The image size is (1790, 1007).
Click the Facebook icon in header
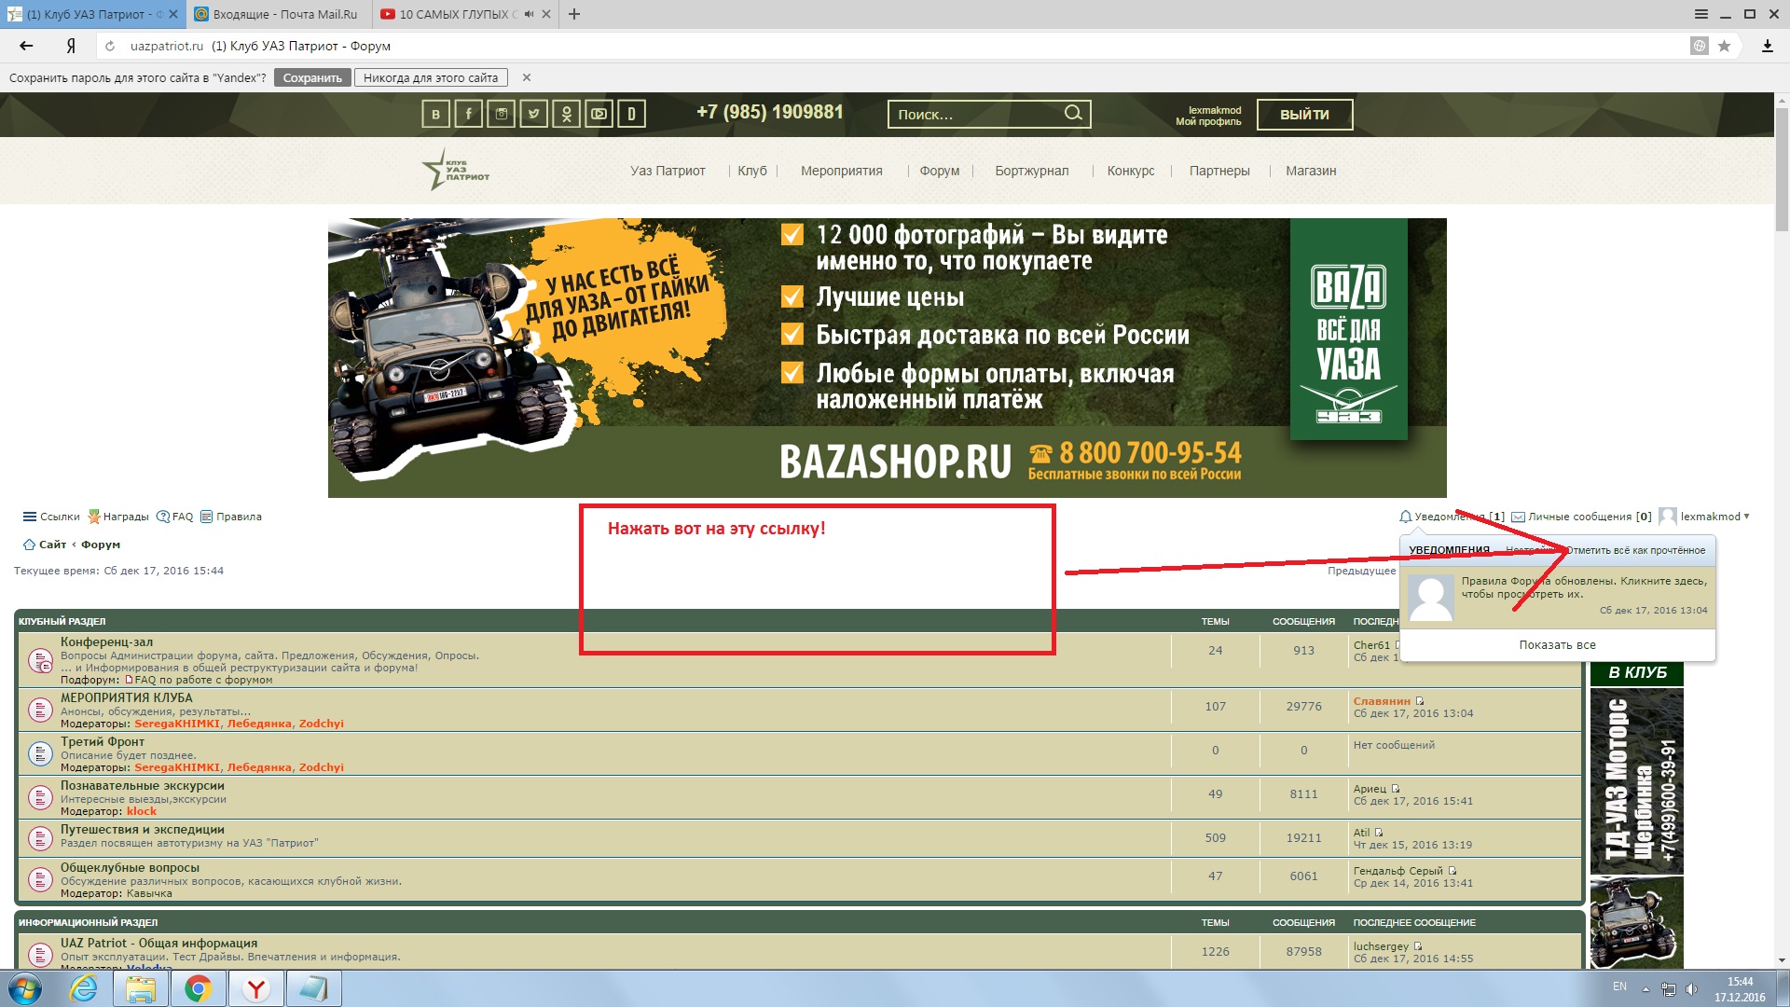coord(468,115)
